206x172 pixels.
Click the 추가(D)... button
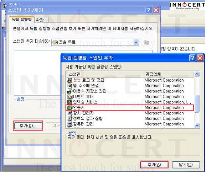click(x=28, y=126)
